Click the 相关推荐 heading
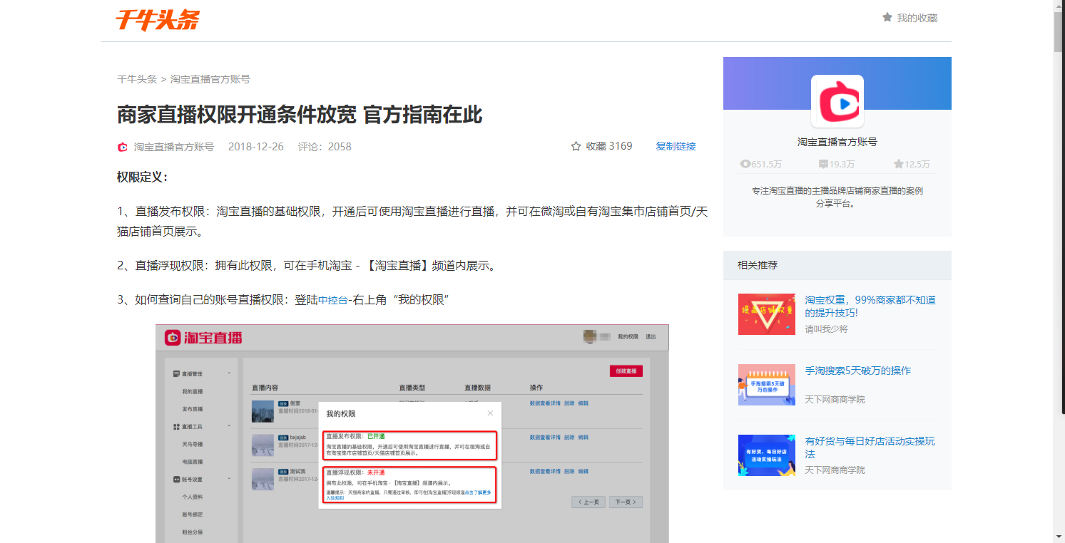Screen dimensions: 1065x543 (758, 265)
